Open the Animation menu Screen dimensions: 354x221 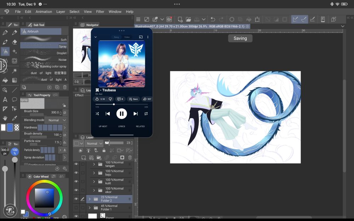coord(44,12)
